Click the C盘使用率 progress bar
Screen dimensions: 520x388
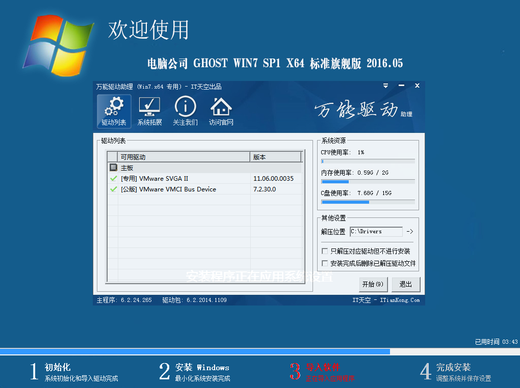coord(368,202)
